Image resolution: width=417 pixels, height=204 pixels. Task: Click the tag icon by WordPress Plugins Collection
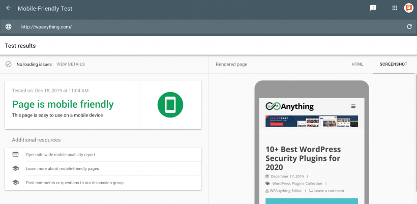pos(267,184)
